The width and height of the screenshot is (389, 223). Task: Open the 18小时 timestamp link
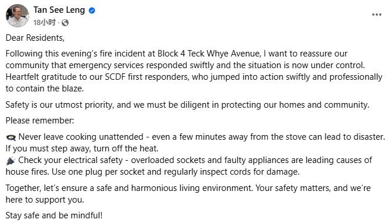44,23
